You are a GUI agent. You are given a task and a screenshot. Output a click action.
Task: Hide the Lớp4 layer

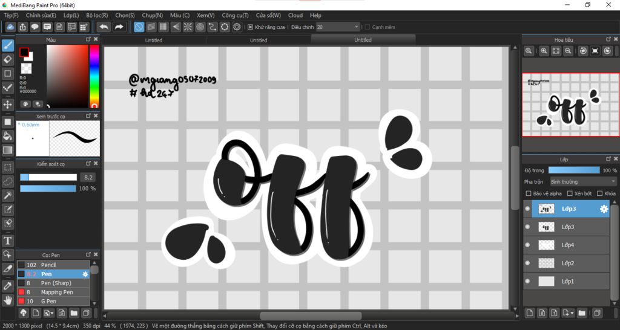(527, 245)
